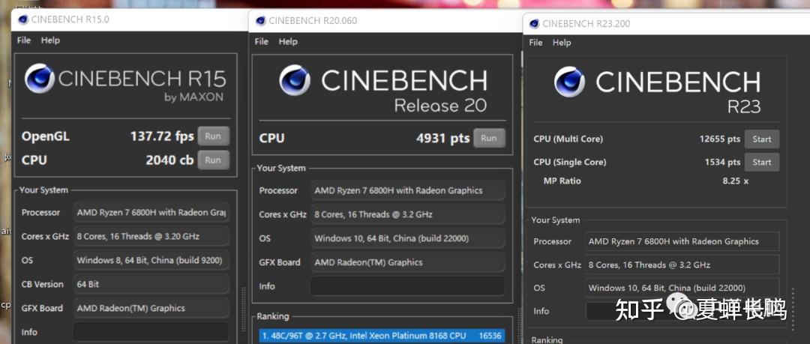Click the R15 Processor field

[x=151, y=212]
